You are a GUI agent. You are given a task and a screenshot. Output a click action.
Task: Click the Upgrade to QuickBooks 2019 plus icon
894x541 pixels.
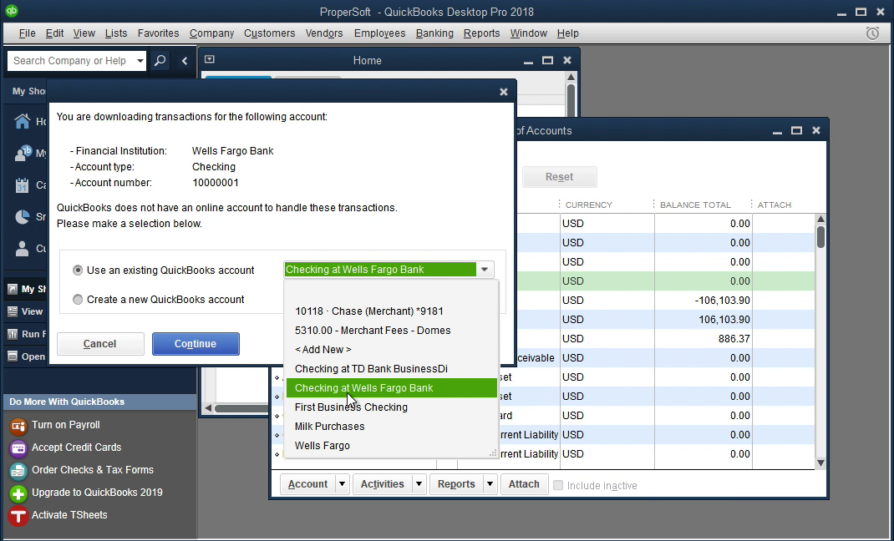[x=18, y=493]
